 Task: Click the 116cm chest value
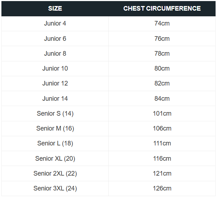pyautogui.click(x=162, y=159)
